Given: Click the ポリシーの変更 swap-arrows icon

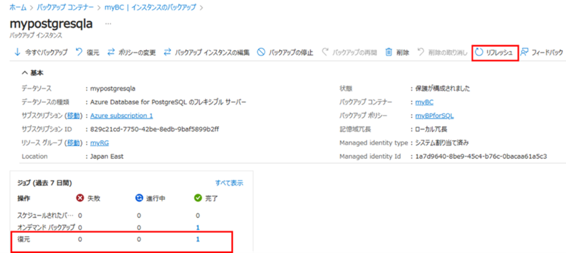Looking at the screenshot, I should [111, 52].
